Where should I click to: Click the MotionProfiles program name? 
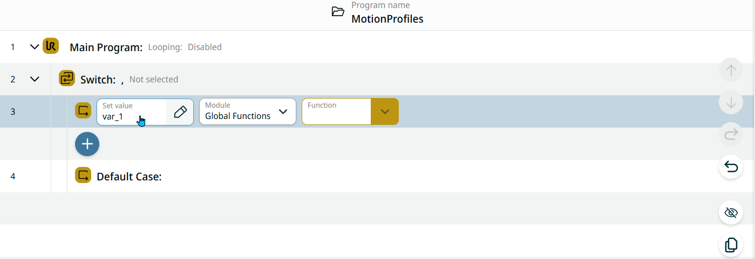click(x=387, y=19)
